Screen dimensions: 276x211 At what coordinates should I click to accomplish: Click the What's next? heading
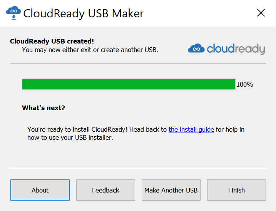tap(43, 108)
